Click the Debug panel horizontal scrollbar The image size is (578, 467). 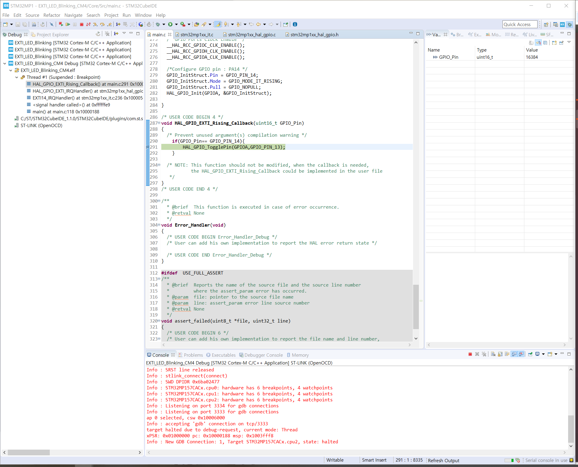pos(29,452)
